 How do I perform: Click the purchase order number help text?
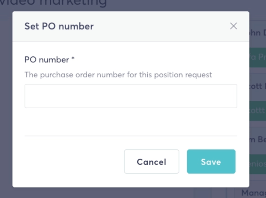point(118,75)
